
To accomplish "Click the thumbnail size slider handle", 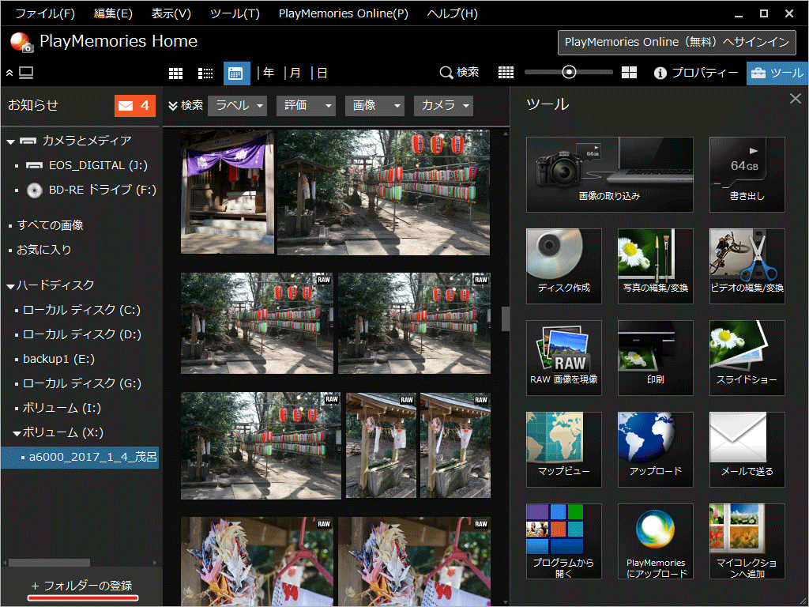I will (x=569, y=72).
